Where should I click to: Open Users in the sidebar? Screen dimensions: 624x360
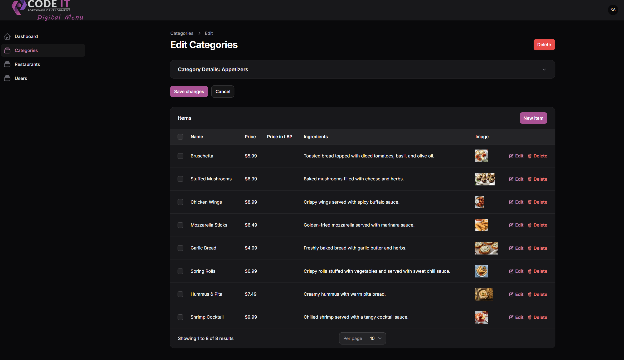pyautogui.click(x=43, y=78)
